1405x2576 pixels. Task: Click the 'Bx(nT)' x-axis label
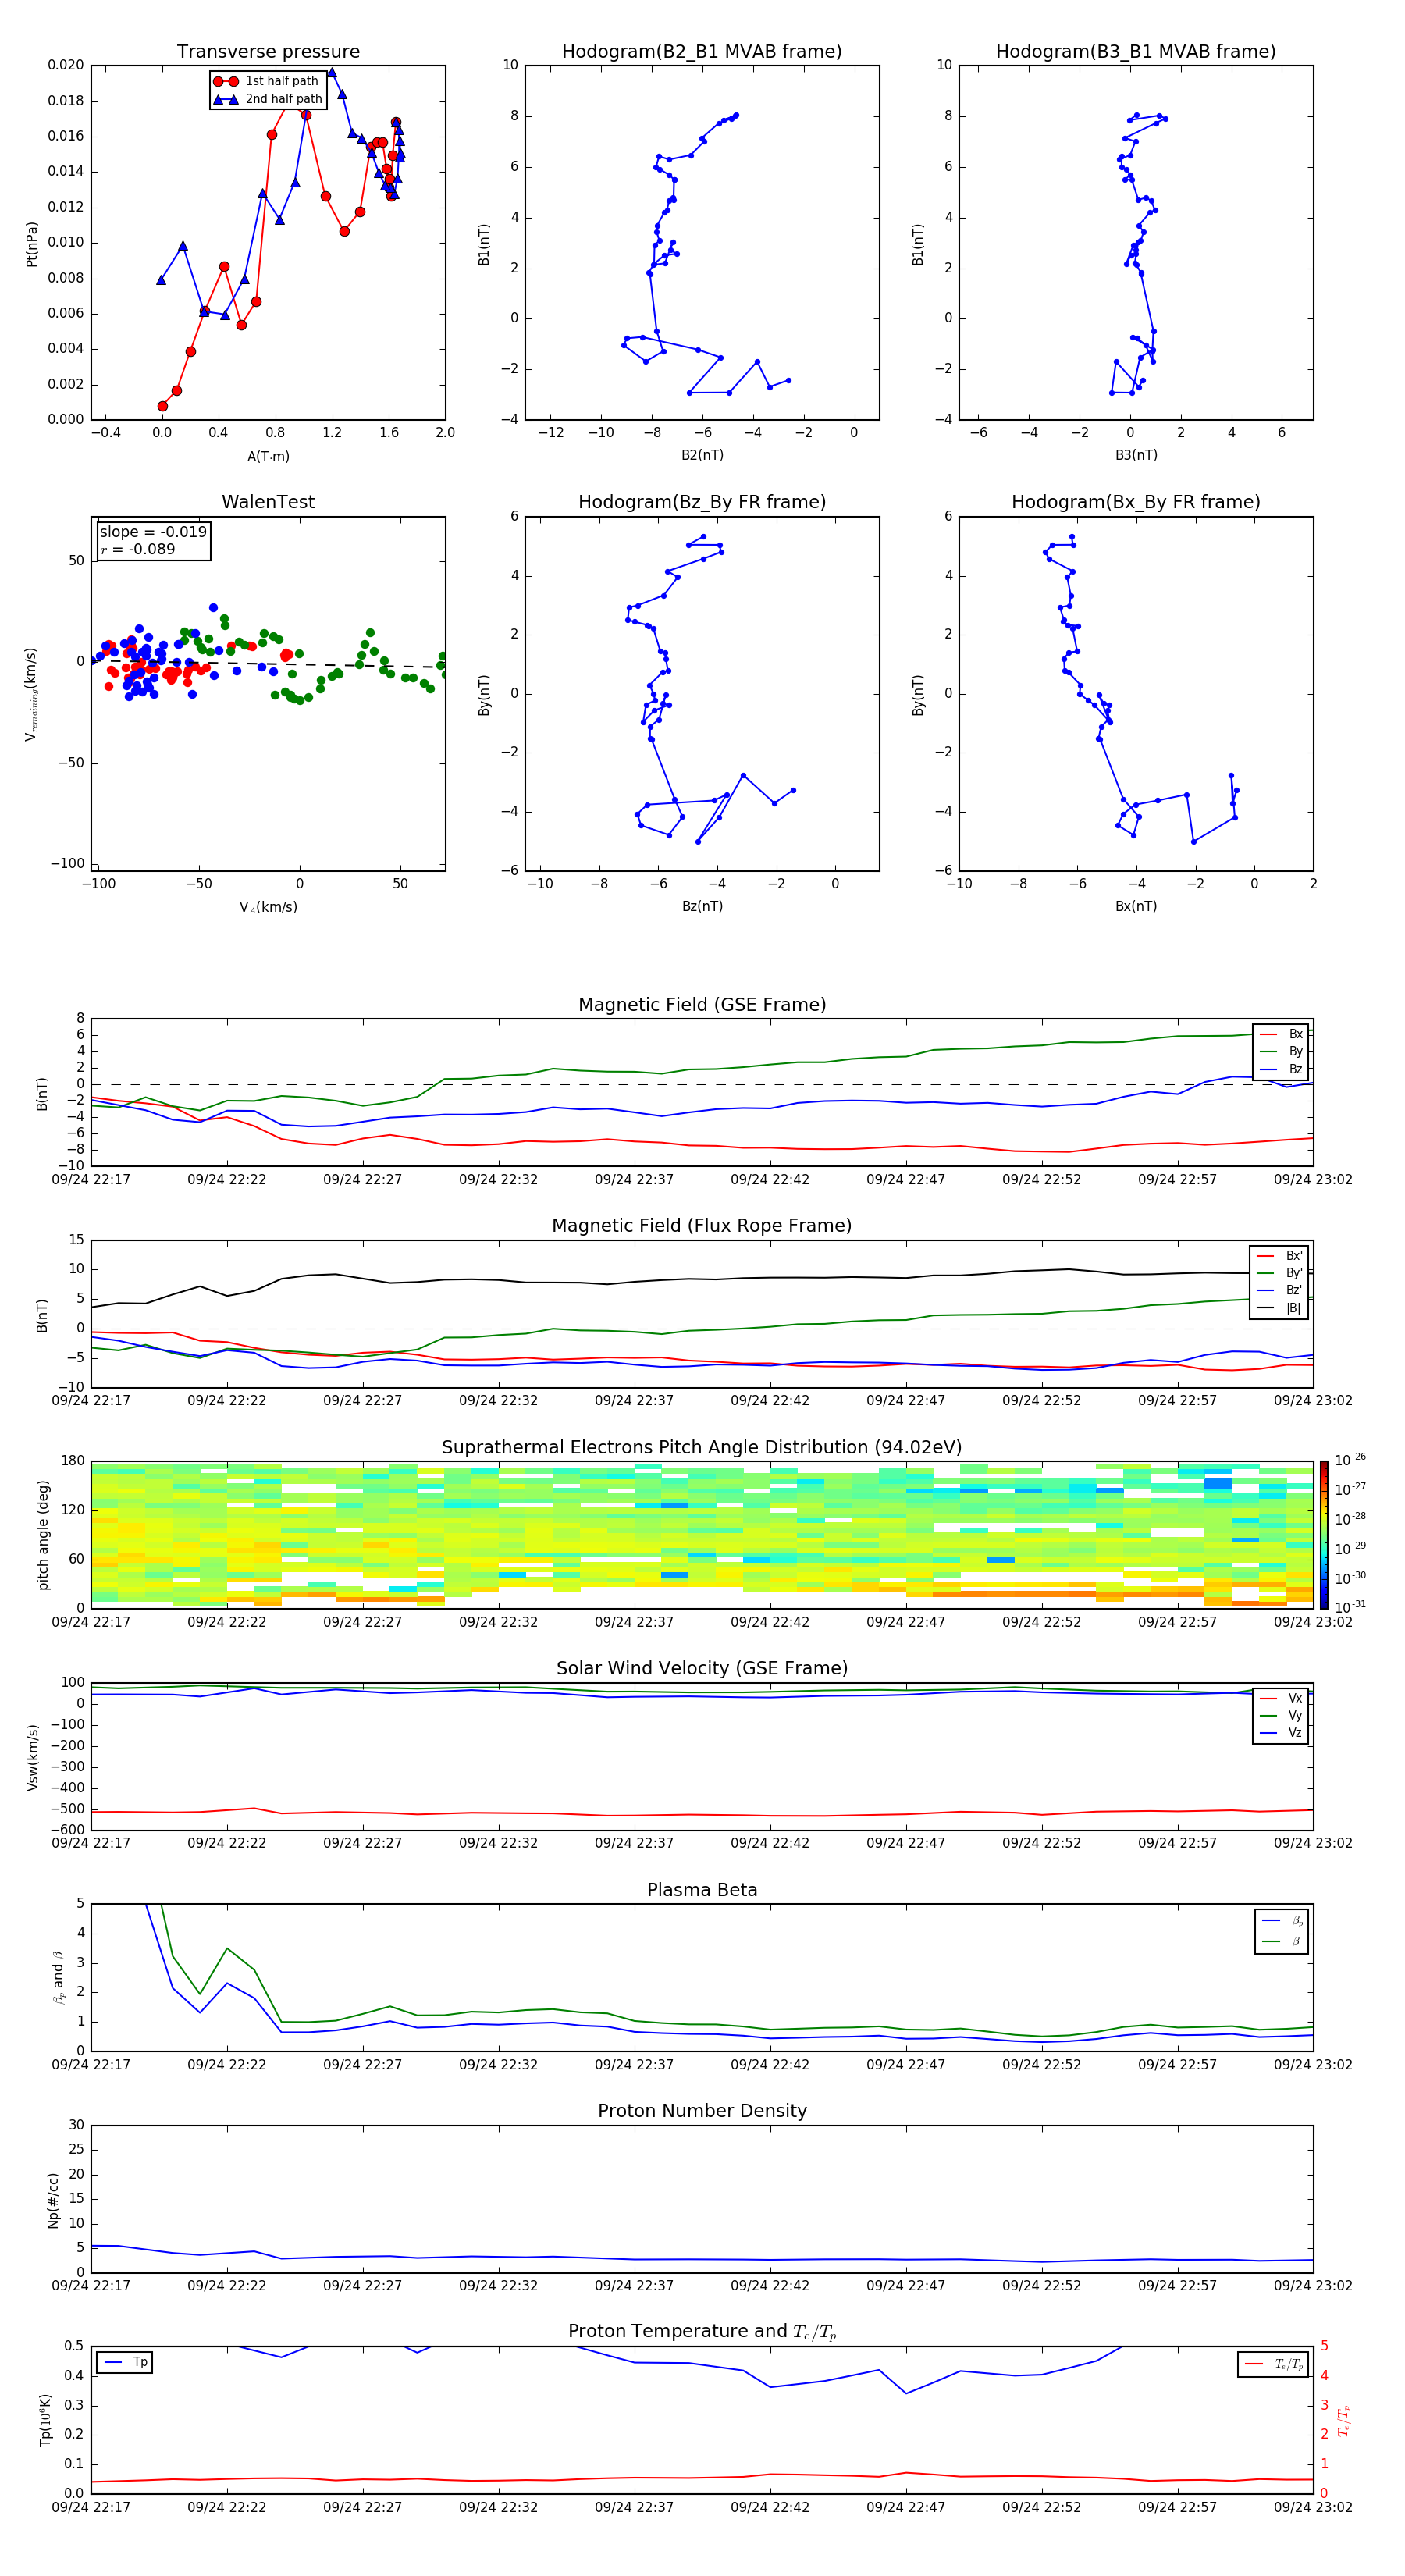1136,906
